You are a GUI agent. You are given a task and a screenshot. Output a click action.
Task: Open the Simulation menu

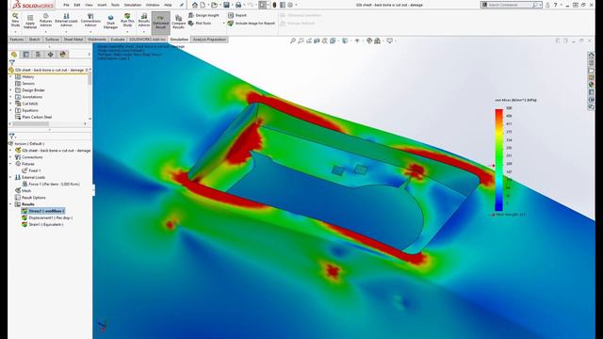133,5
